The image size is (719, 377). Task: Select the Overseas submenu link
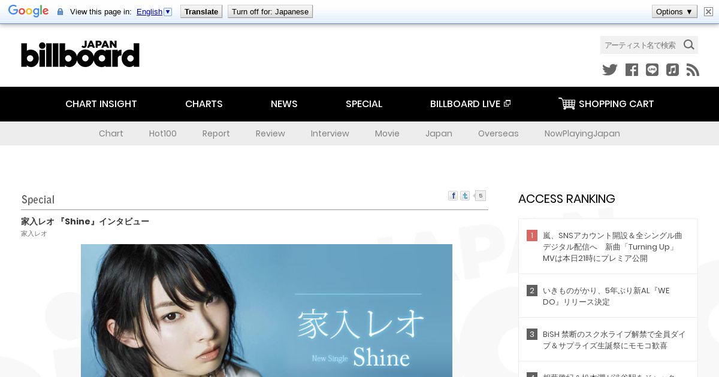(x=499, y=133)
